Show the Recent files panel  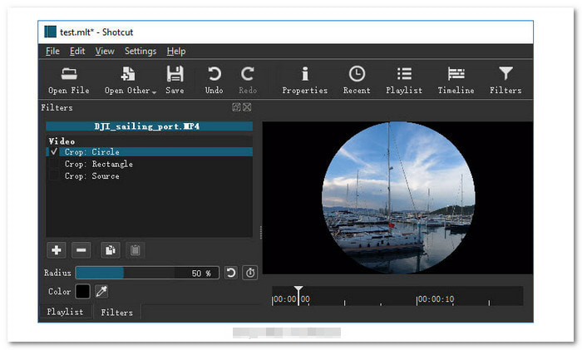(x=357, y=80)
